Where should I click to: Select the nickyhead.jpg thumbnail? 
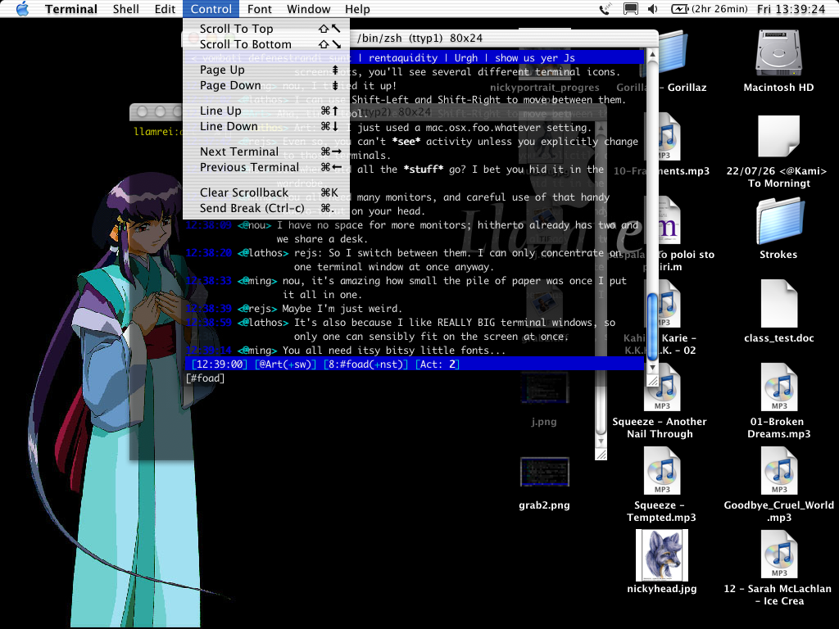[662, 555]
